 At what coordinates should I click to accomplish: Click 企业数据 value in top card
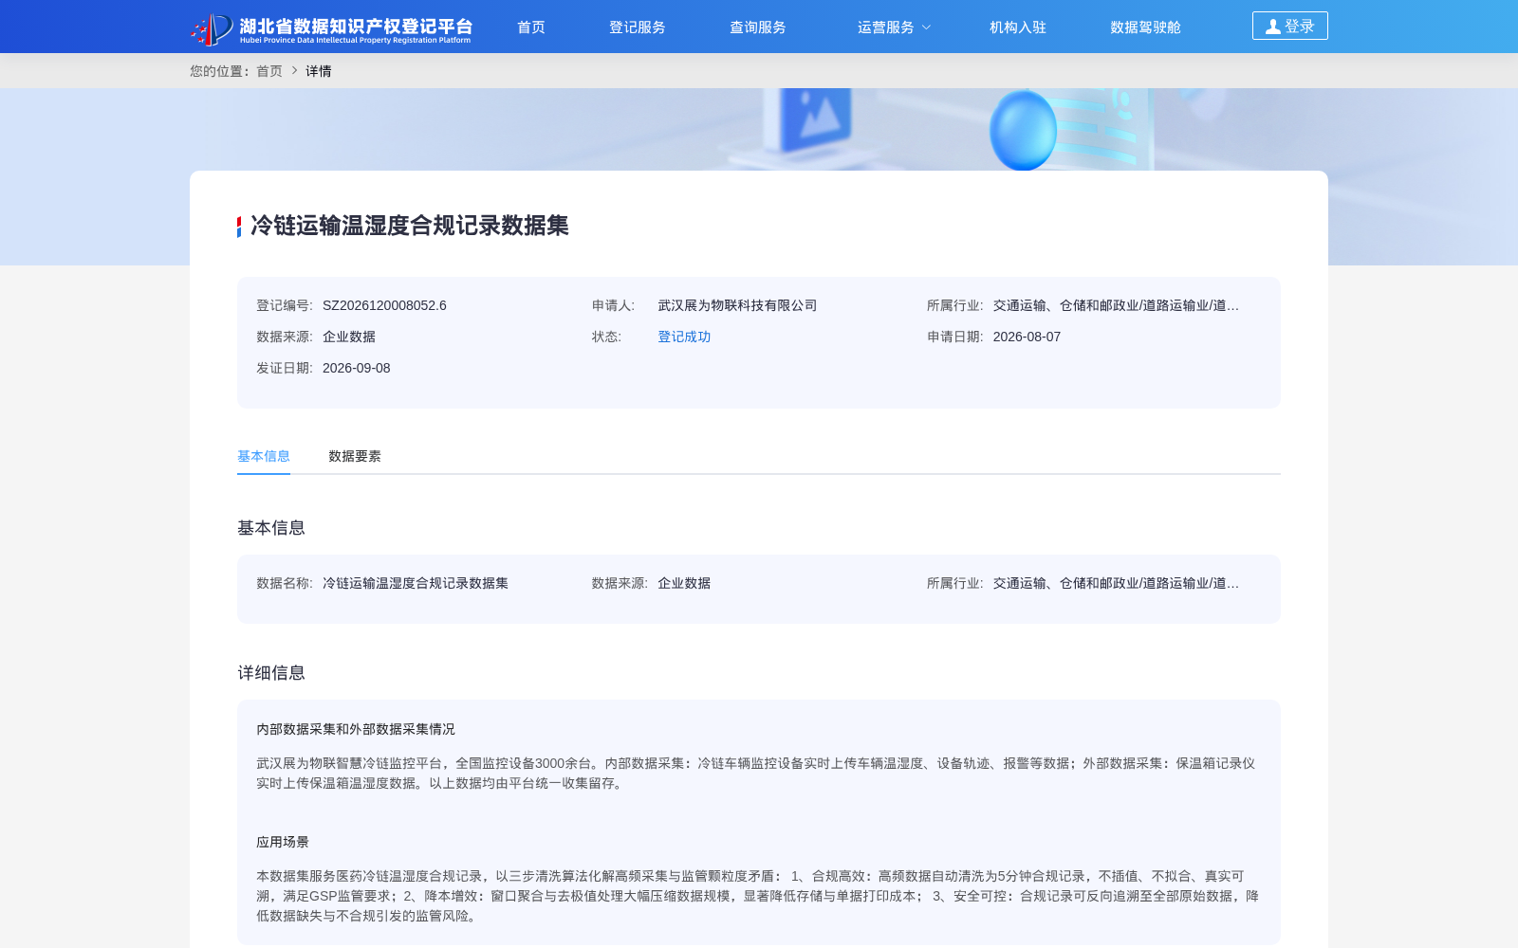click(349, 337)
